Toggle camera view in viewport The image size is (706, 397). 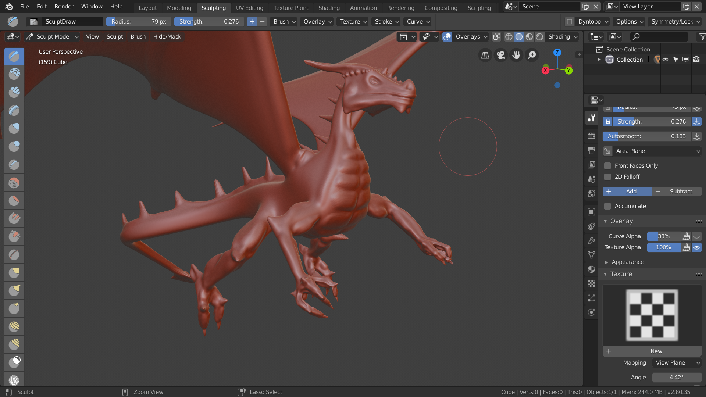point(501,55)
